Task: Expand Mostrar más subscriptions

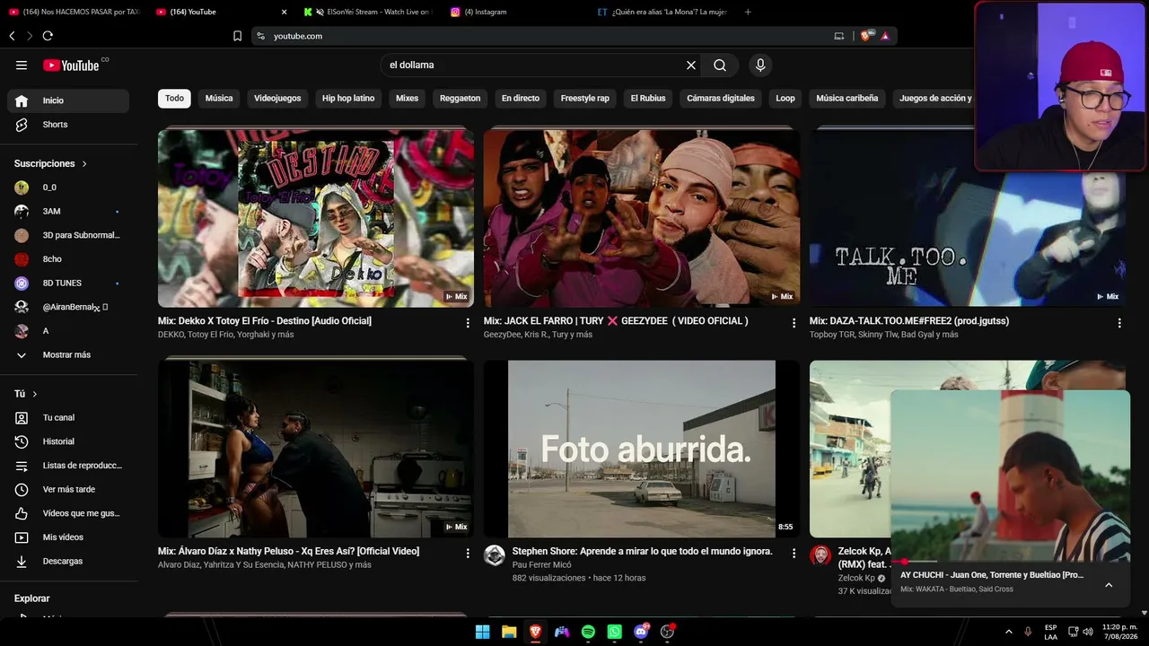Action: pyautogui.click(x=68, y=355)
